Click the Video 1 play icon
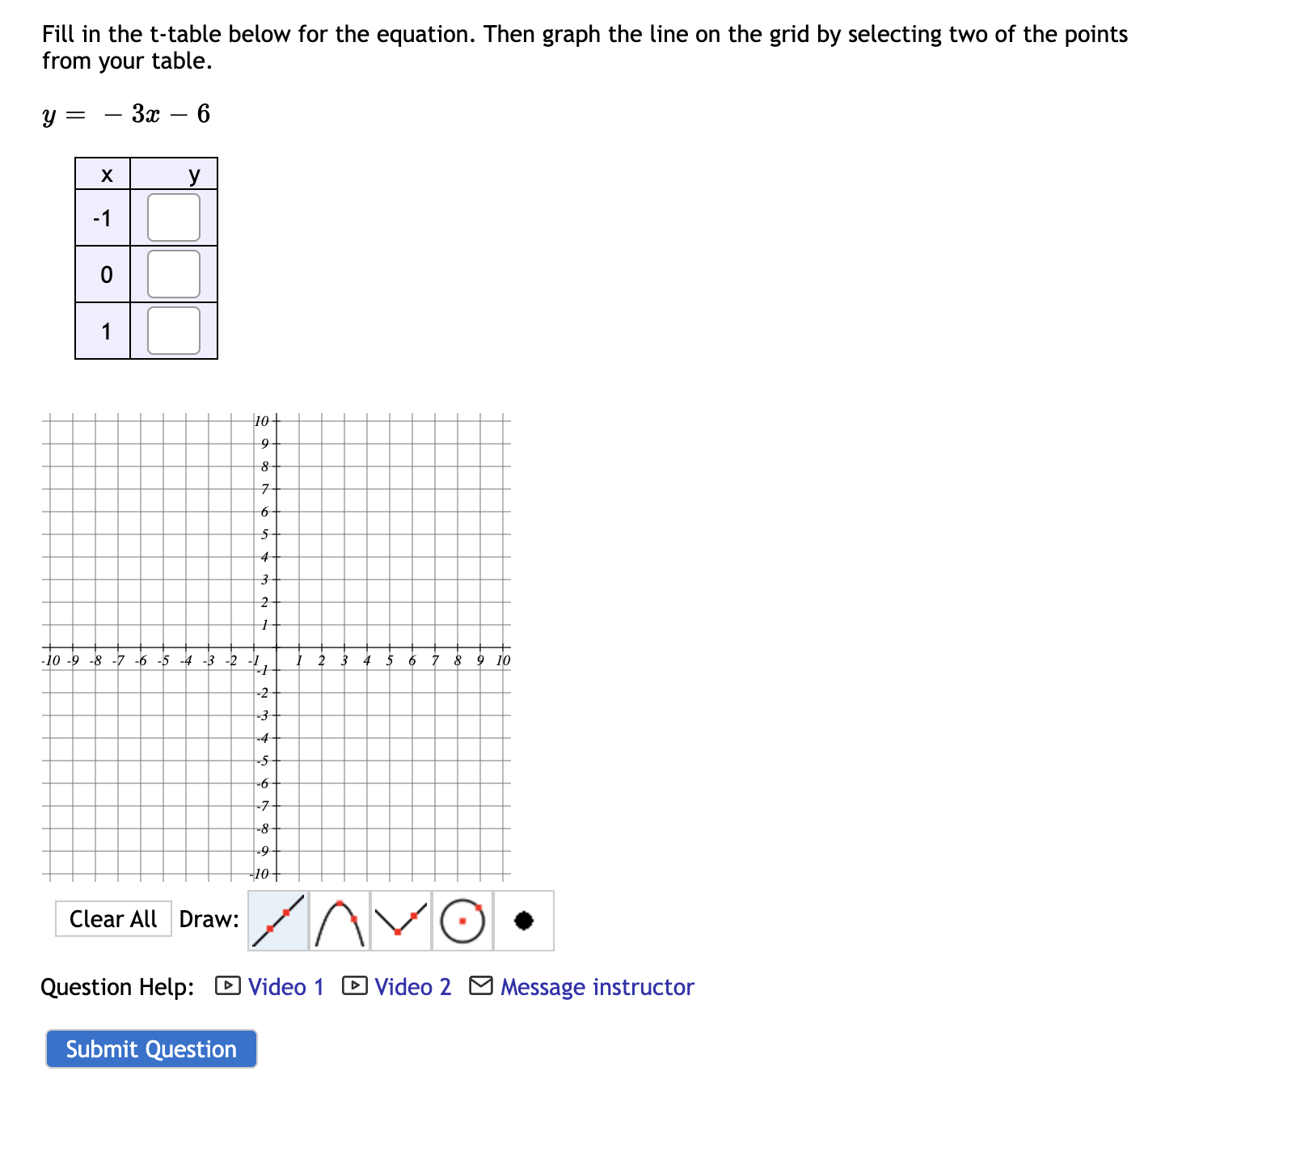The image size is (1313, 1164). [x=226, y=987]
